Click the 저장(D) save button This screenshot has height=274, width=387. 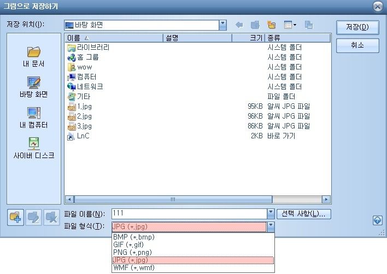click(x=357, y=27)
